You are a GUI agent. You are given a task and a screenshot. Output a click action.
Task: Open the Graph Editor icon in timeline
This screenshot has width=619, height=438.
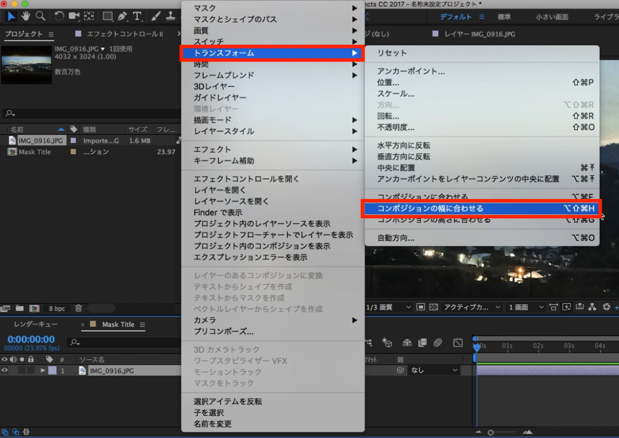coord(458,343)
